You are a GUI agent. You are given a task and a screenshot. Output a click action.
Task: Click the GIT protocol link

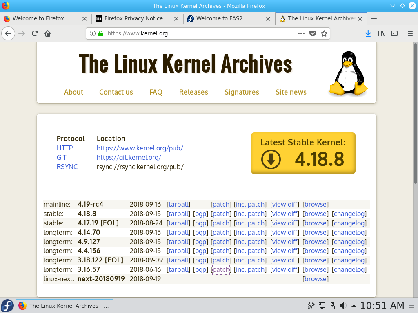tap(62, 157)
